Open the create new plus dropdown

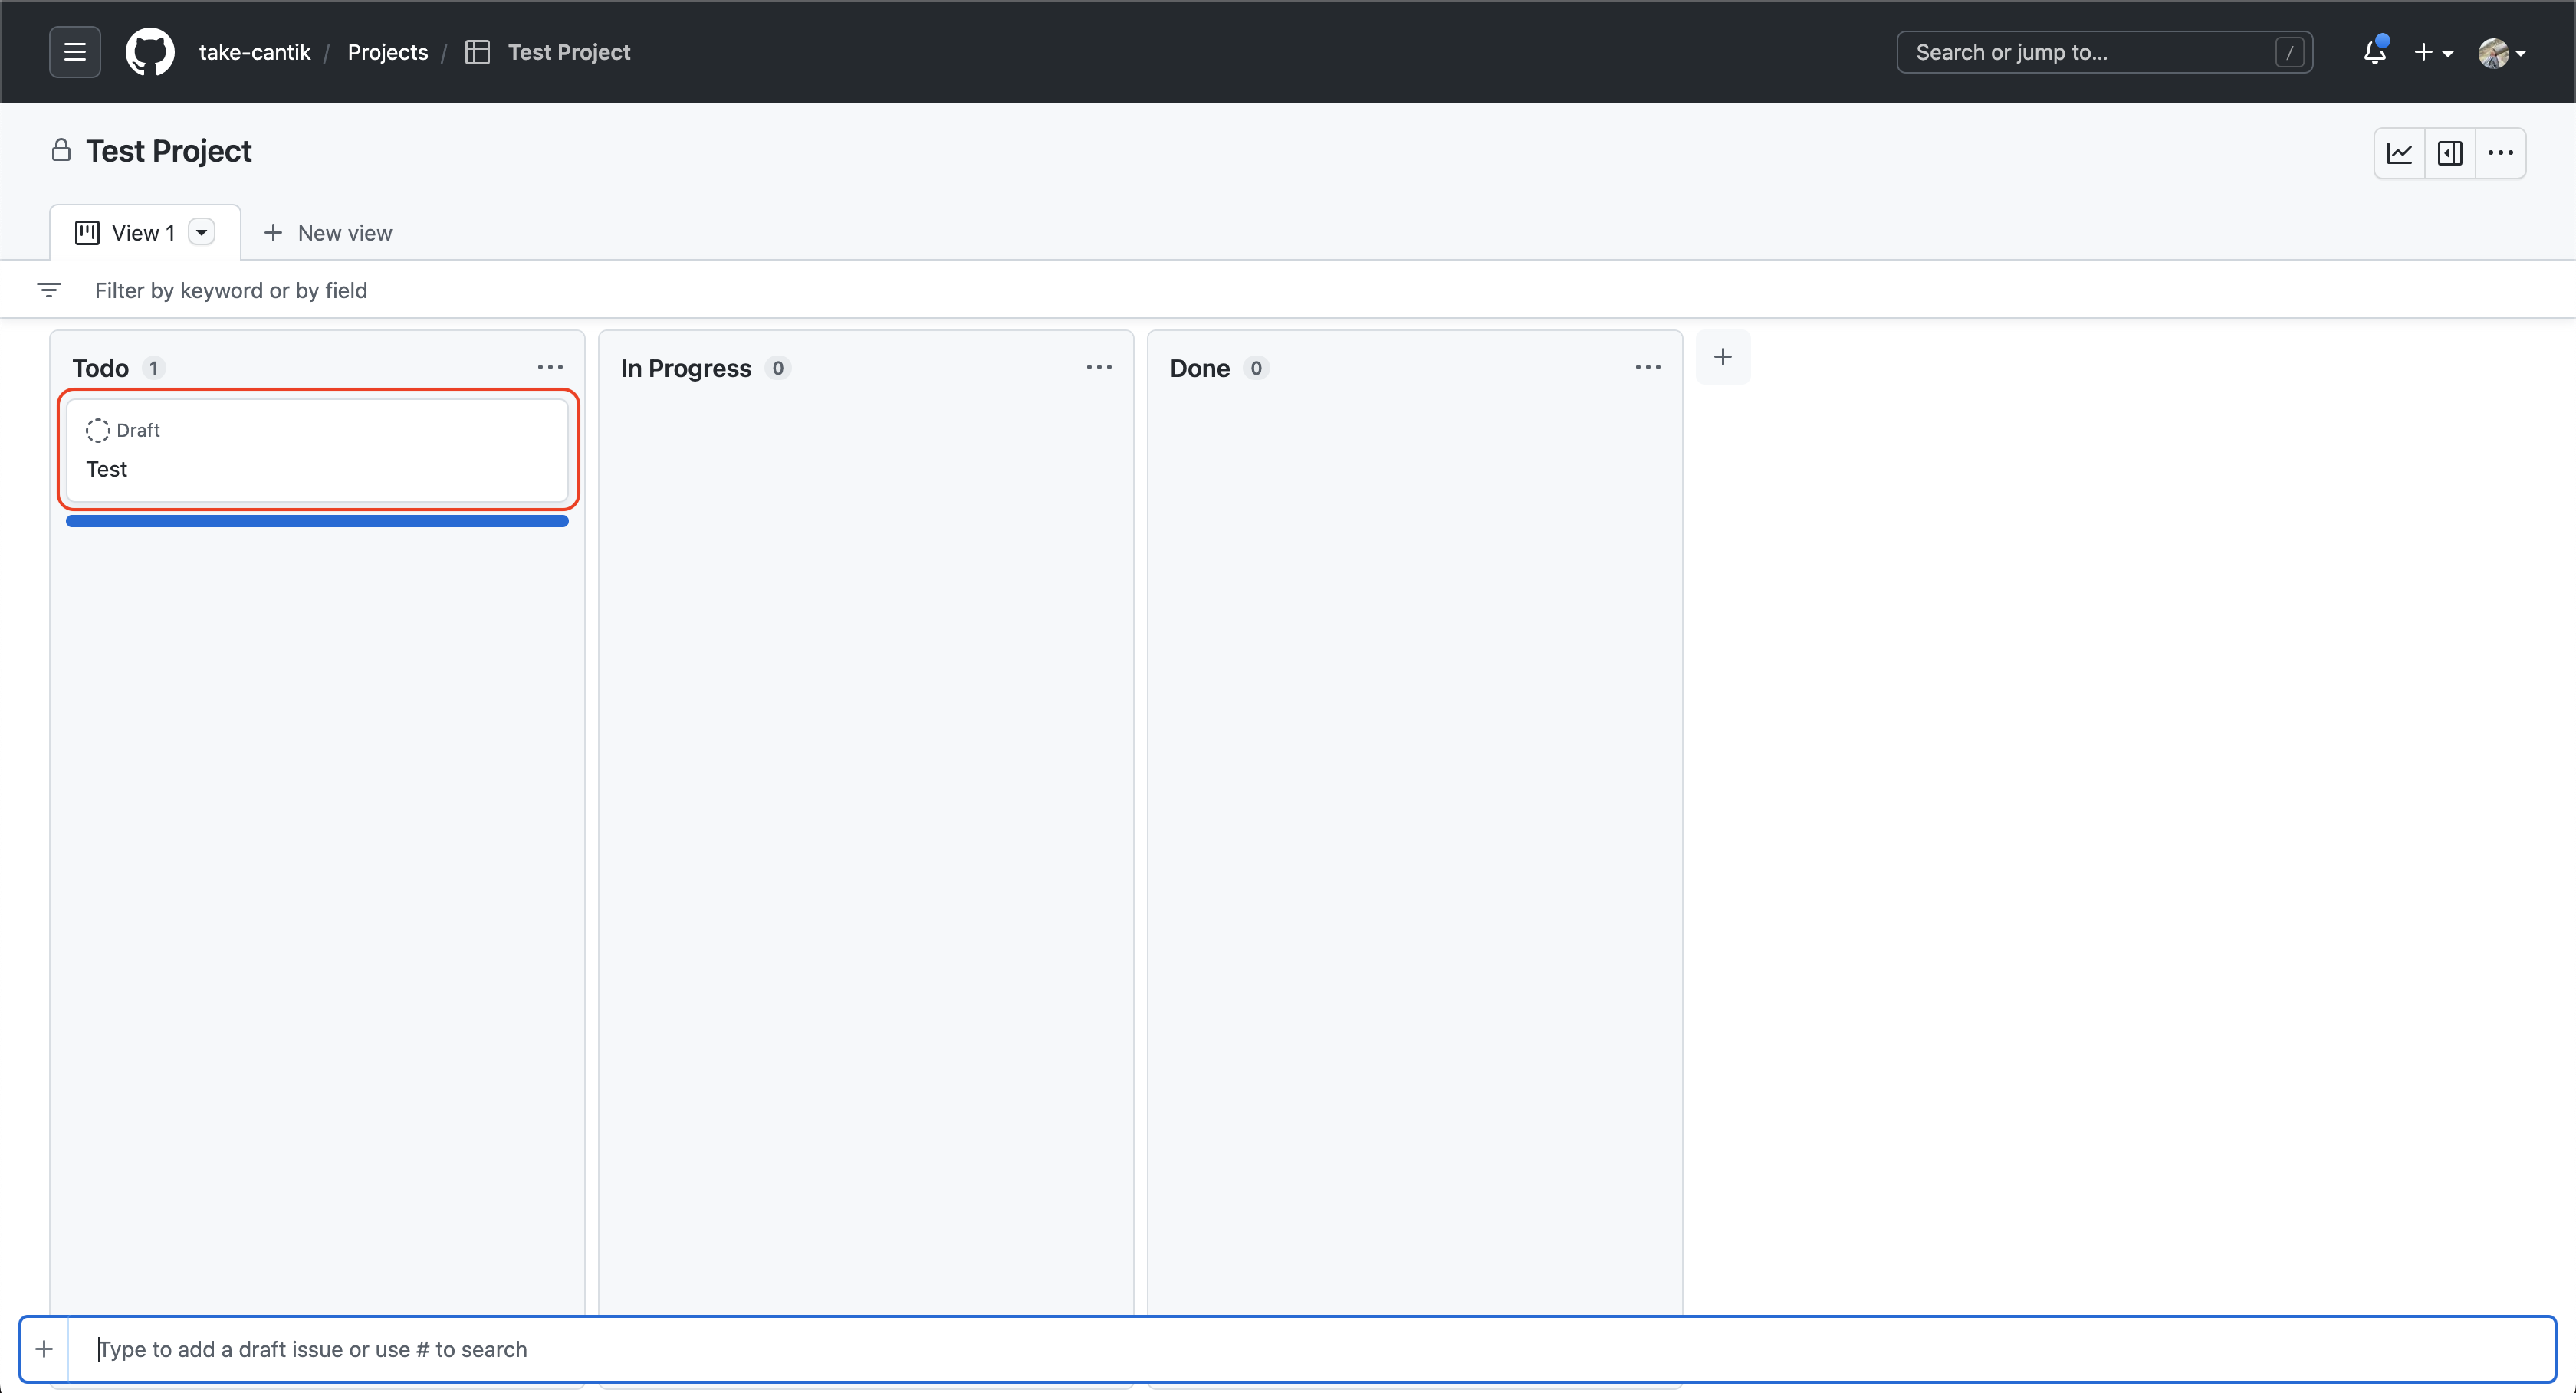[2432, 52]
